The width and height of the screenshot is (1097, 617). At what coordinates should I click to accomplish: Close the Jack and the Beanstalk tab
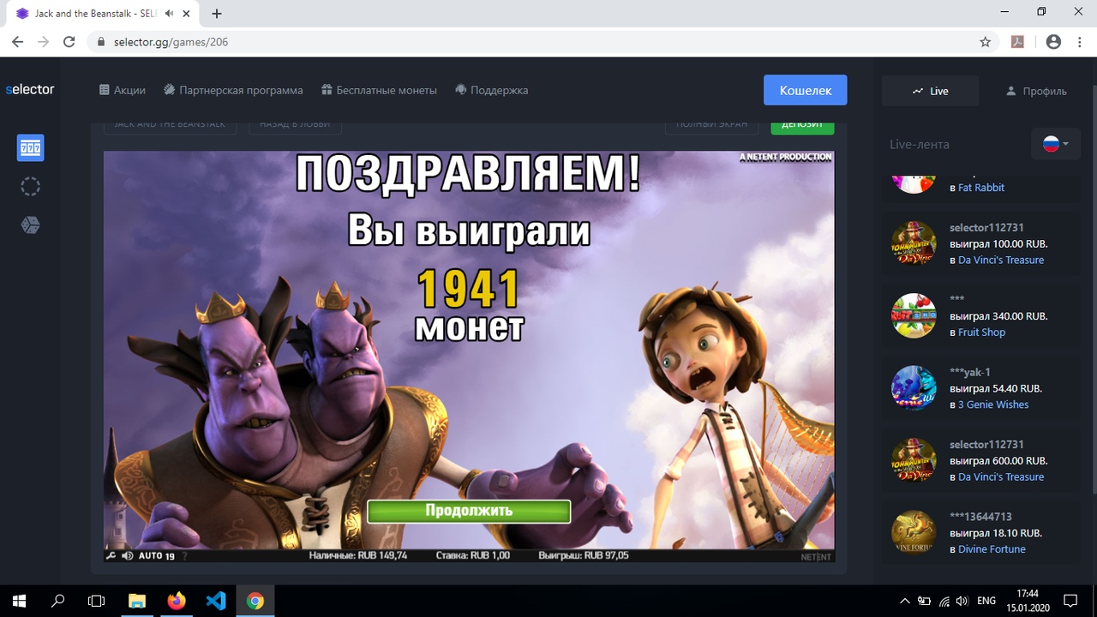(x=188, y=14)
